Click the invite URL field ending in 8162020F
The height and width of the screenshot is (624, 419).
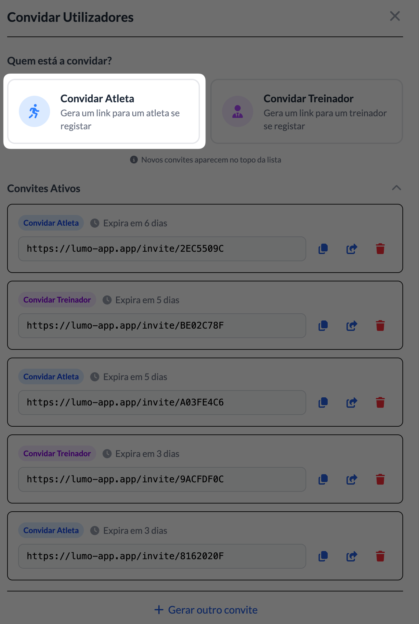click(162, 556)
